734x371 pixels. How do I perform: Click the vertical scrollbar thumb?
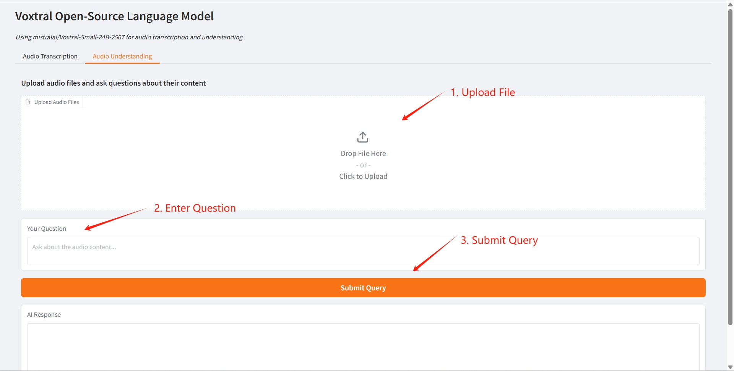[x=730, y=164]
